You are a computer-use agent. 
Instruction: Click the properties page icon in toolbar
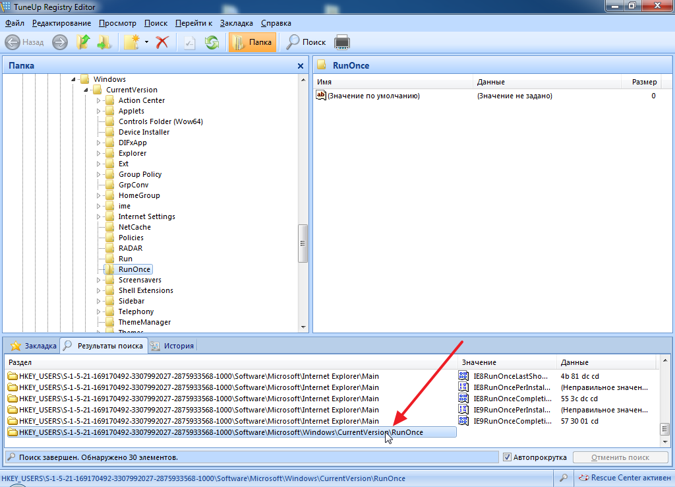190,42
